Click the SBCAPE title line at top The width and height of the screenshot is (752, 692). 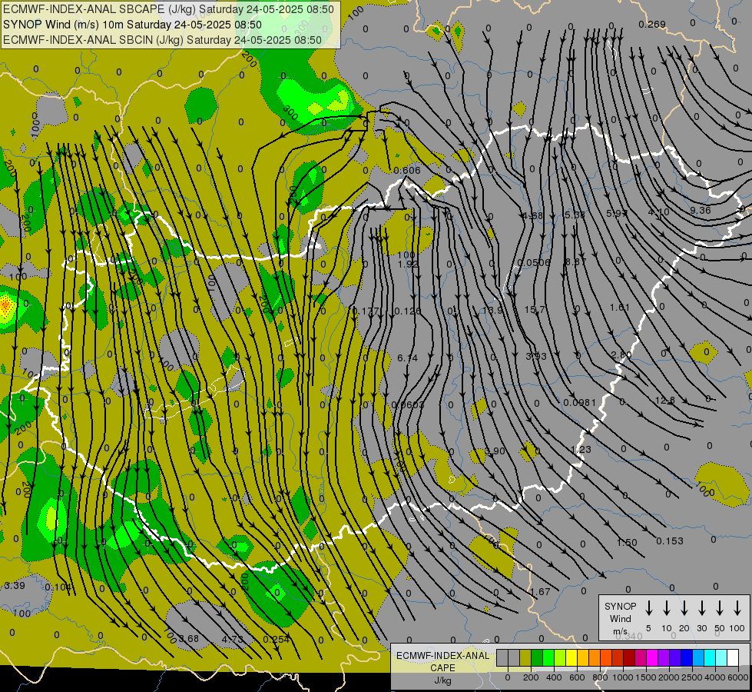[x=168, y=9]
